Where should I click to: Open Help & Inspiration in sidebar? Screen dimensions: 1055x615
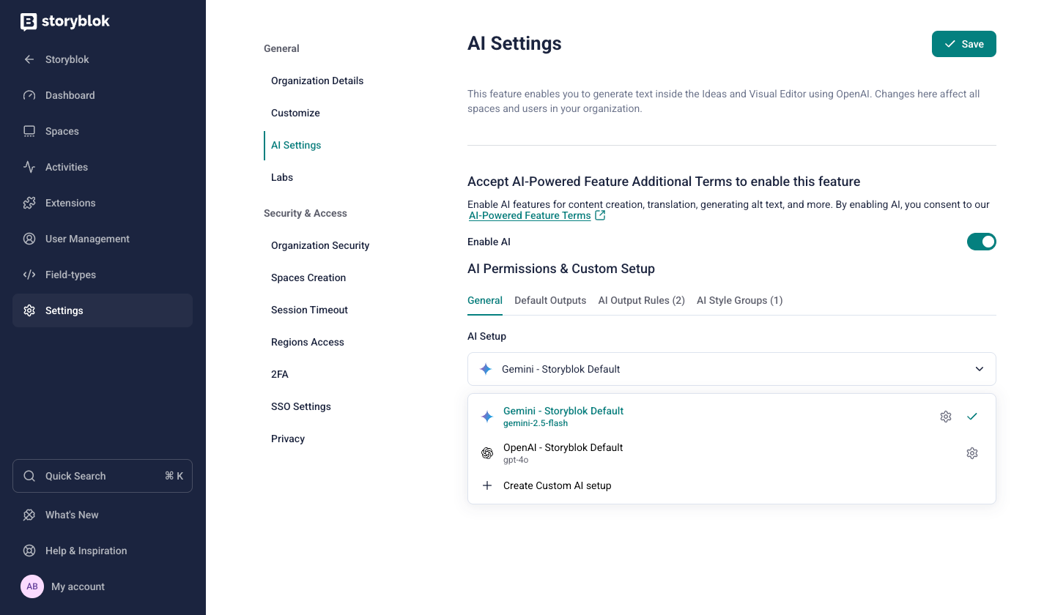pos(103,551)
